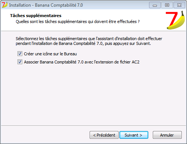Click the 'Tâches supplémentaires' bold heading
This screenshot has height=144, width=187.
[x=36, y=16]
